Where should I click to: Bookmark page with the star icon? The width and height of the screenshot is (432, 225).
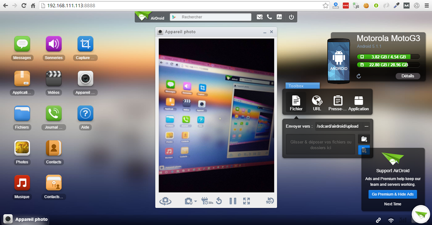325,5
